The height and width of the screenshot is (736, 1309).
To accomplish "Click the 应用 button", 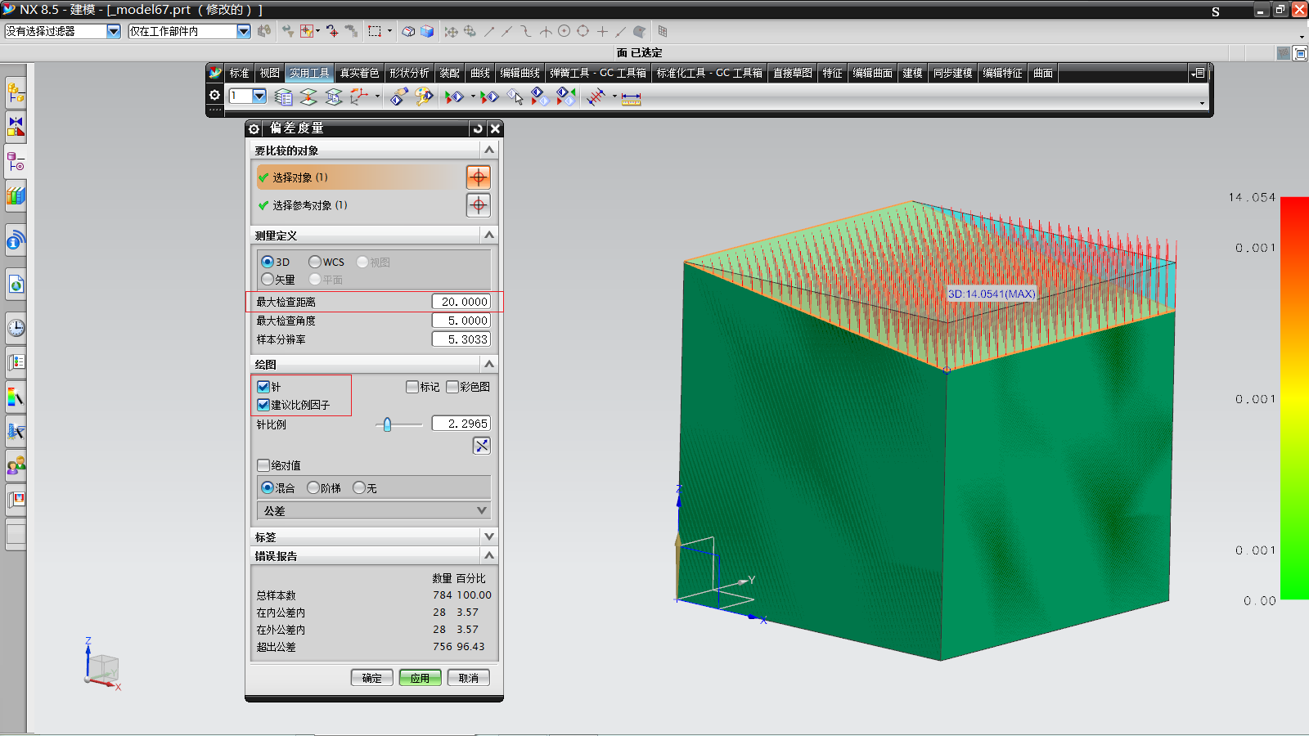I will pos(420,677).
